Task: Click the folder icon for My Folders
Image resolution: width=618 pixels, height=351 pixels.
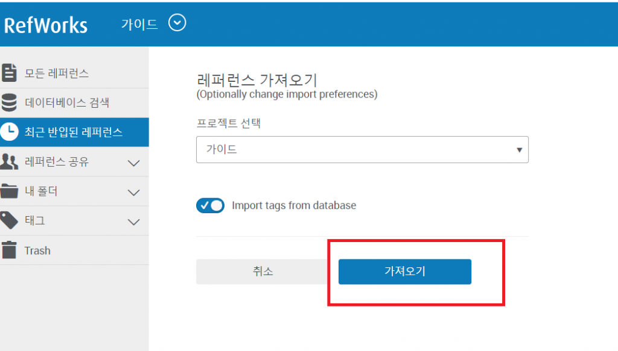Action: tap(9, 191)
